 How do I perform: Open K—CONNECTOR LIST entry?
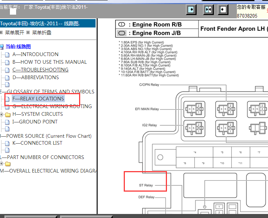(37, 143)
